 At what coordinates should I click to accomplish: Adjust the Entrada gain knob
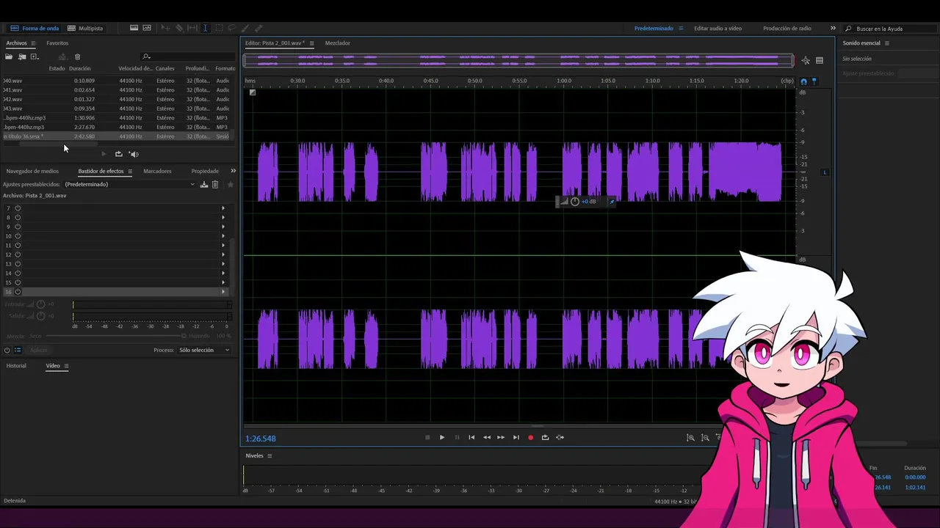pyautogui.click(x=41, y=304)
